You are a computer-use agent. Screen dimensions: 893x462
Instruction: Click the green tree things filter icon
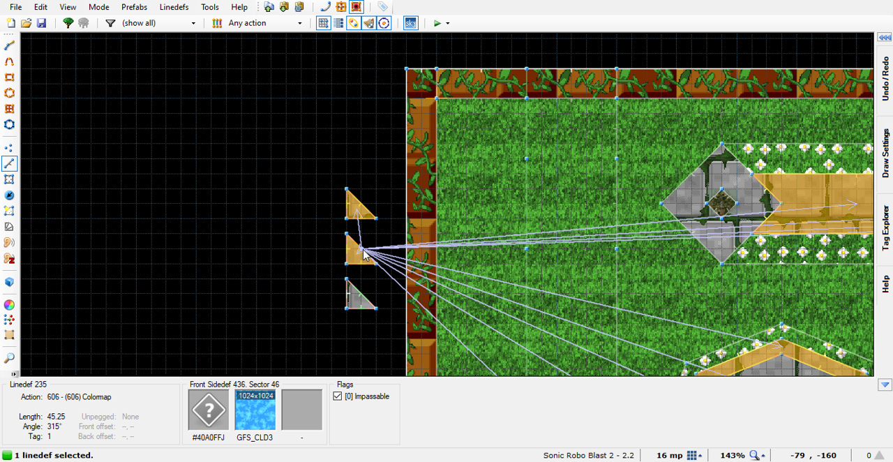pyautogui.click(x=68, y=23)
